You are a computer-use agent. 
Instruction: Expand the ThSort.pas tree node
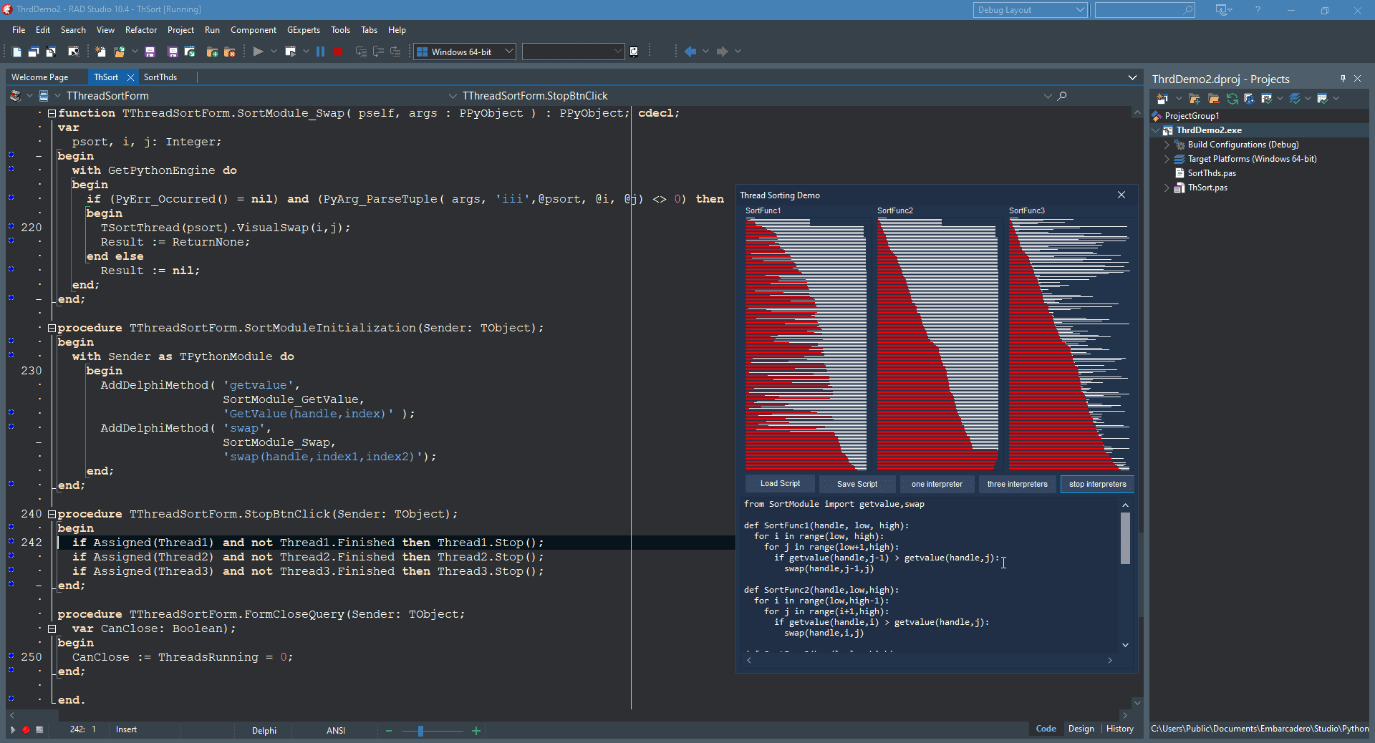tap(1167, 188)
